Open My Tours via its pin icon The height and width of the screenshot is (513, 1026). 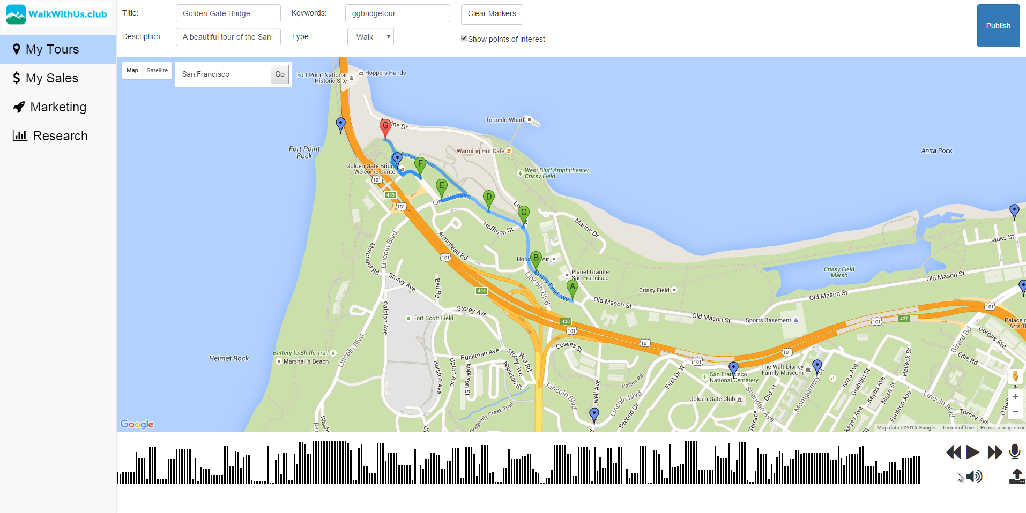[x=17, y=49]
